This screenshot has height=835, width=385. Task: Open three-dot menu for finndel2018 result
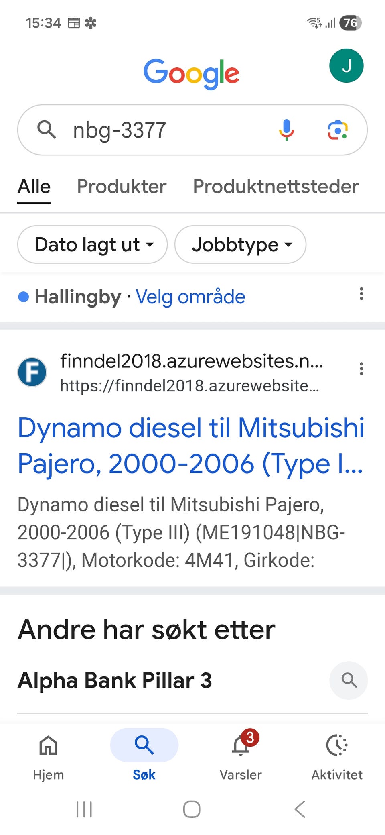(361, 369)
